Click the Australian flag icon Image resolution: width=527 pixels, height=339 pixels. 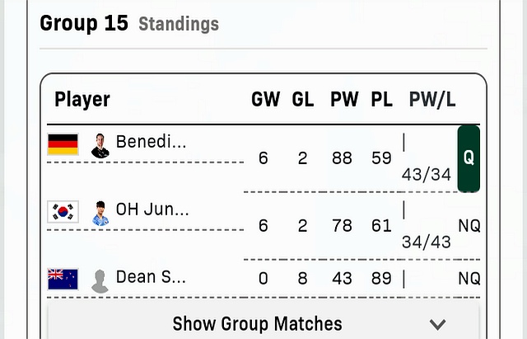point(63,279)
